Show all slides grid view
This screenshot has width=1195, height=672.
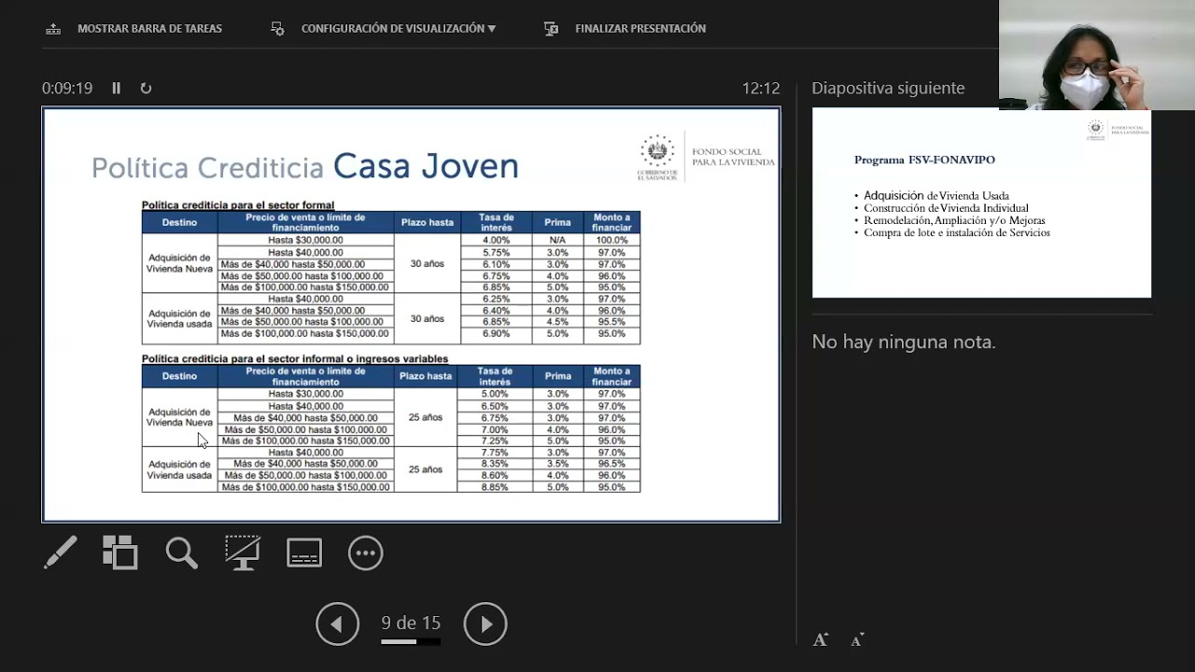(119, 553)
